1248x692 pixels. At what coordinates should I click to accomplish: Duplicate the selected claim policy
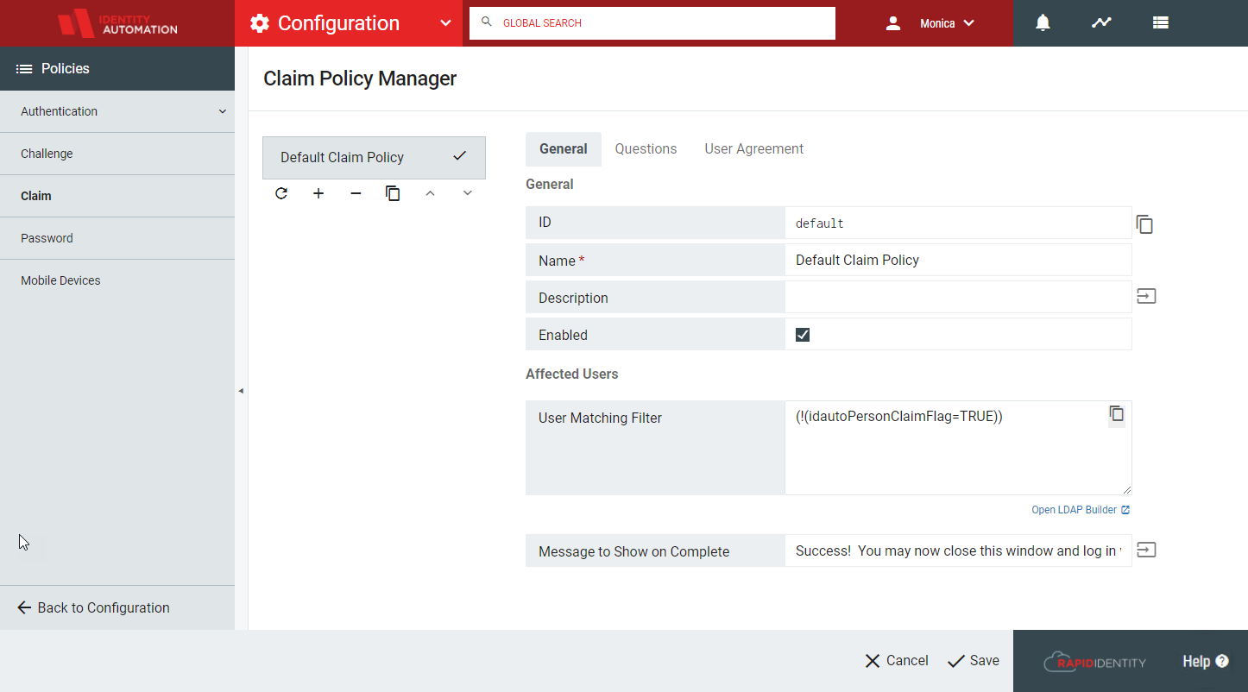click(393, 193)
